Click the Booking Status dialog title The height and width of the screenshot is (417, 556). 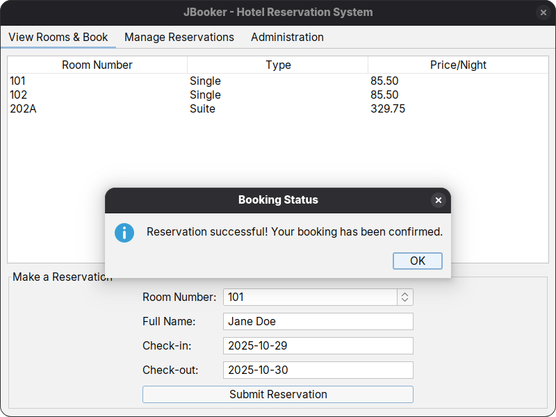coord(278,199)
